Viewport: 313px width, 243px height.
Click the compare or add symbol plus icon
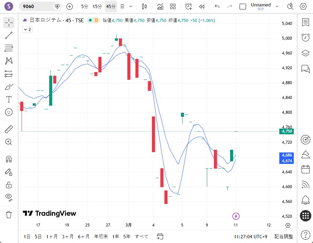[x=69, y=7]
